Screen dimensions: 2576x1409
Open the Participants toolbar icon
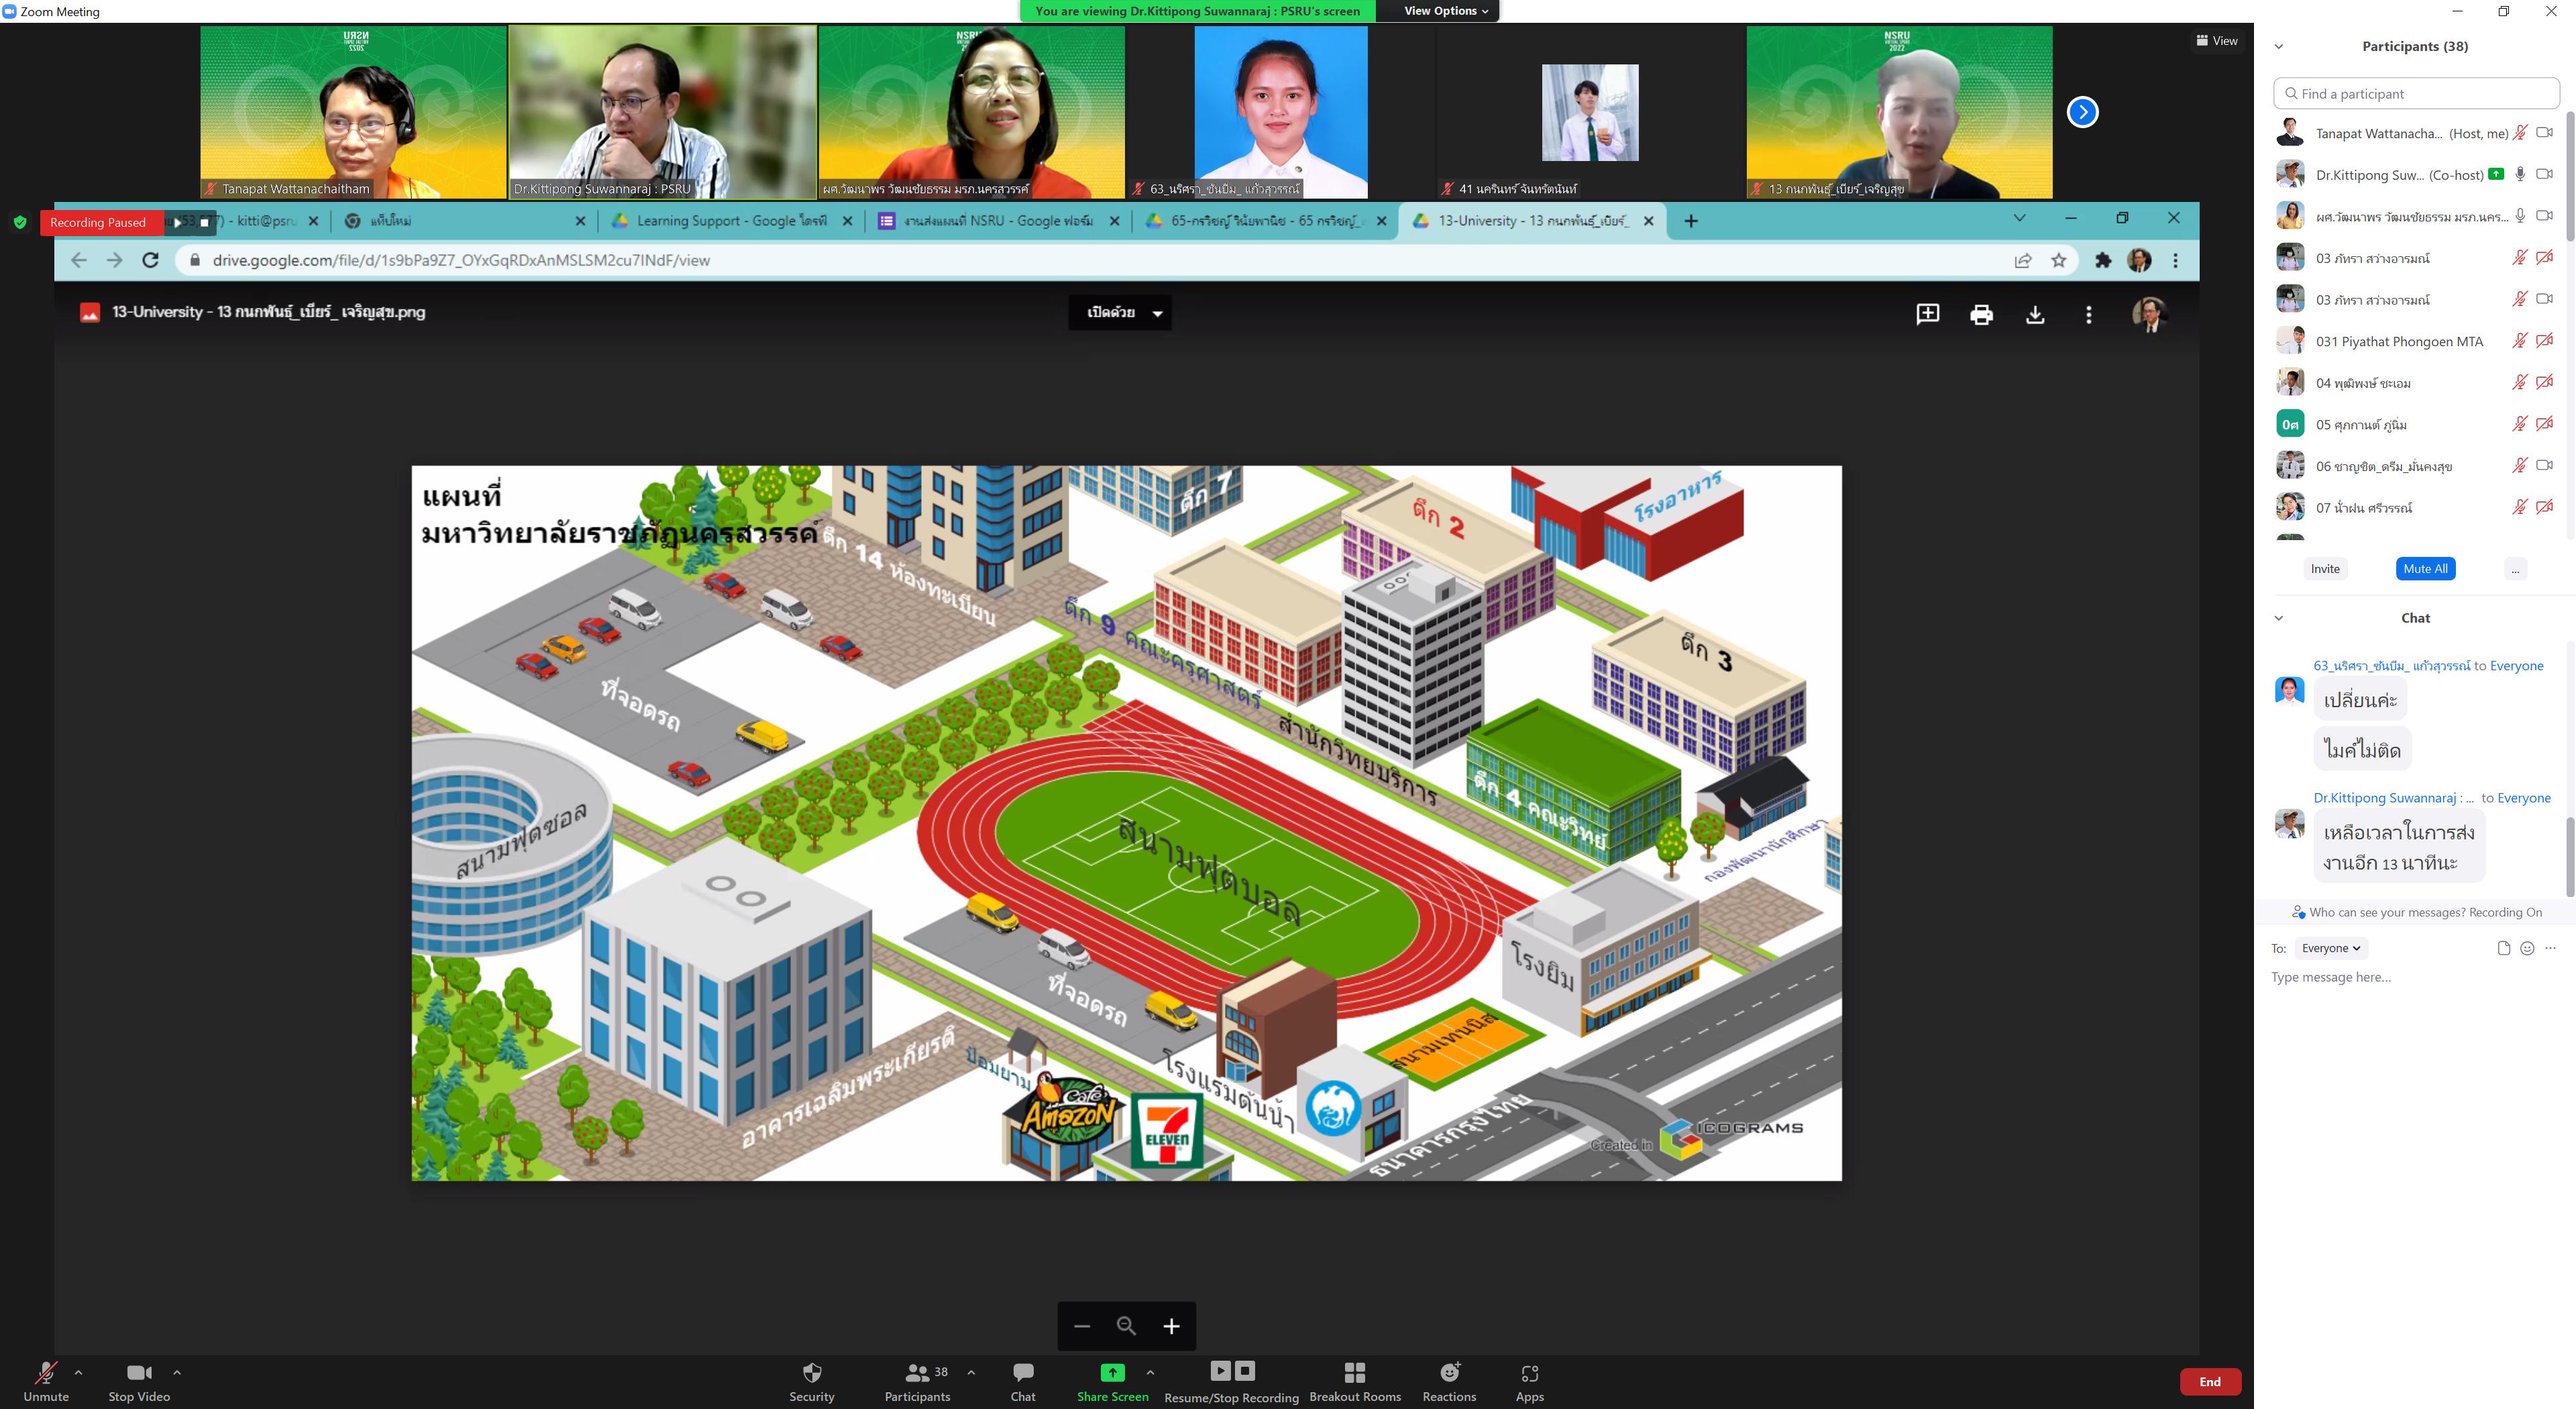click(x=916, y=1372)
